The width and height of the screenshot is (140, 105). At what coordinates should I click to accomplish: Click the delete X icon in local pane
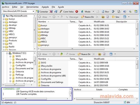click(94, 54)
